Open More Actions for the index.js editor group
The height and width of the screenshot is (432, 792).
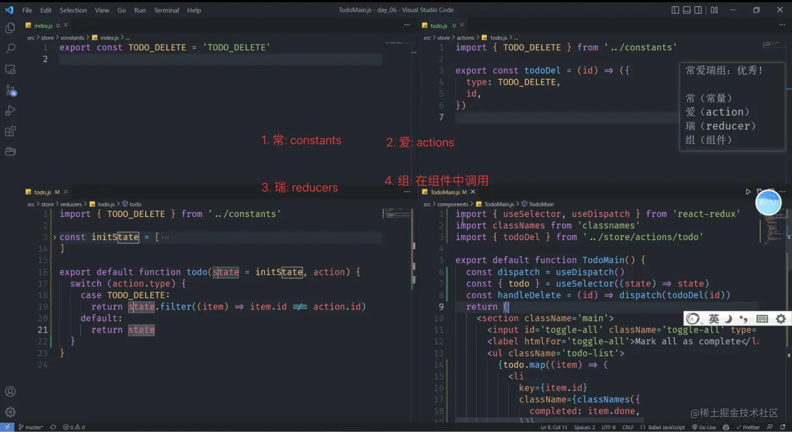407,25
